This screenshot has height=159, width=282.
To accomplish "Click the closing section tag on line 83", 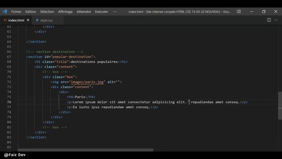I will click(36, 137).
